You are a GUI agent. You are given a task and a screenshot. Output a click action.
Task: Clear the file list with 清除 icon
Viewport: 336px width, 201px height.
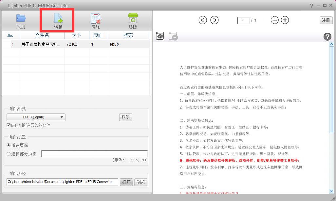coord(96,19)
